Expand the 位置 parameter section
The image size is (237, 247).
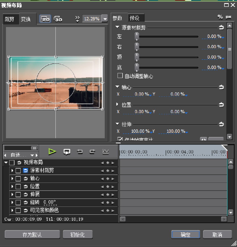117,104
